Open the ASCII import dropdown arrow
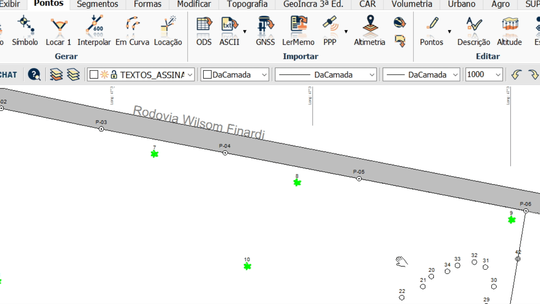Screen dimensions: 540x304 [245, 32]
